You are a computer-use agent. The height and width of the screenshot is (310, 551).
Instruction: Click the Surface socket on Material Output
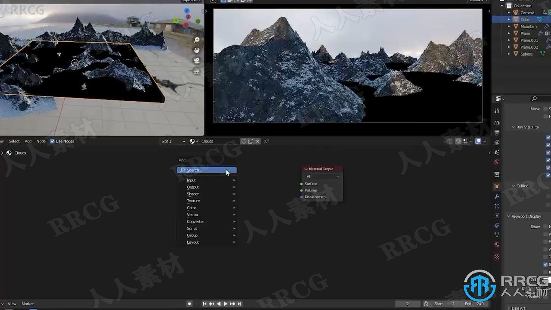click(301, 184)
